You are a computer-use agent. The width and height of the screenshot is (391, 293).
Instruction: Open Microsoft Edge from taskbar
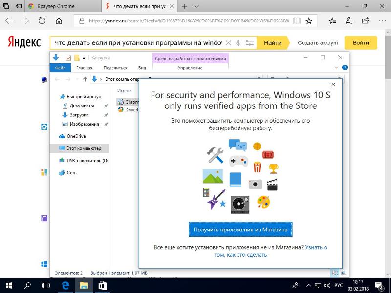point(65,285)
